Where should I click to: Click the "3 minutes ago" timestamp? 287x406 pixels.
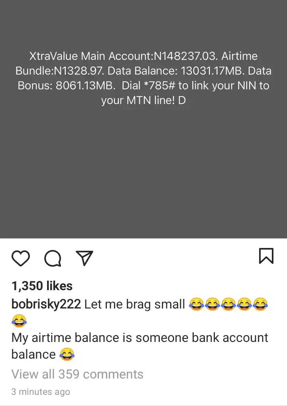(41, 392)
